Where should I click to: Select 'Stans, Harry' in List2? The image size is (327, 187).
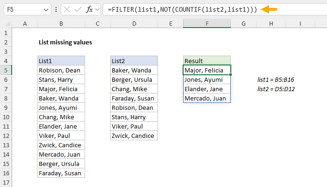pos(134,117)
